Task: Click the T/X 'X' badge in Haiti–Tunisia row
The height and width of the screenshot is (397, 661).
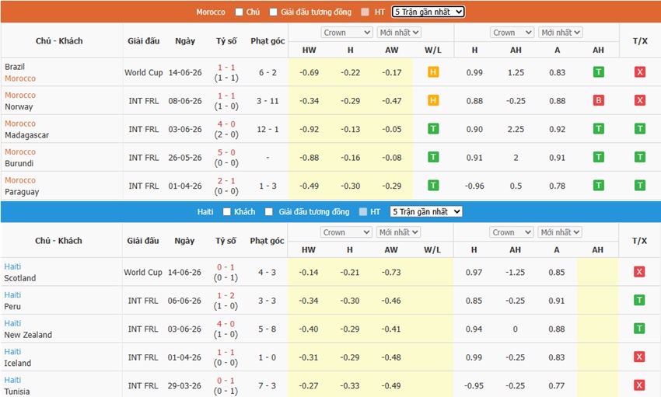Action: (639, 385)
